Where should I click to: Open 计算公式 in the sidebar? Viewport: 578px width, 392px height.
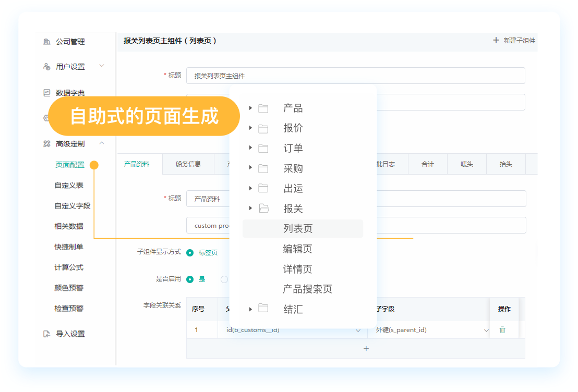(x=69, y=267)
